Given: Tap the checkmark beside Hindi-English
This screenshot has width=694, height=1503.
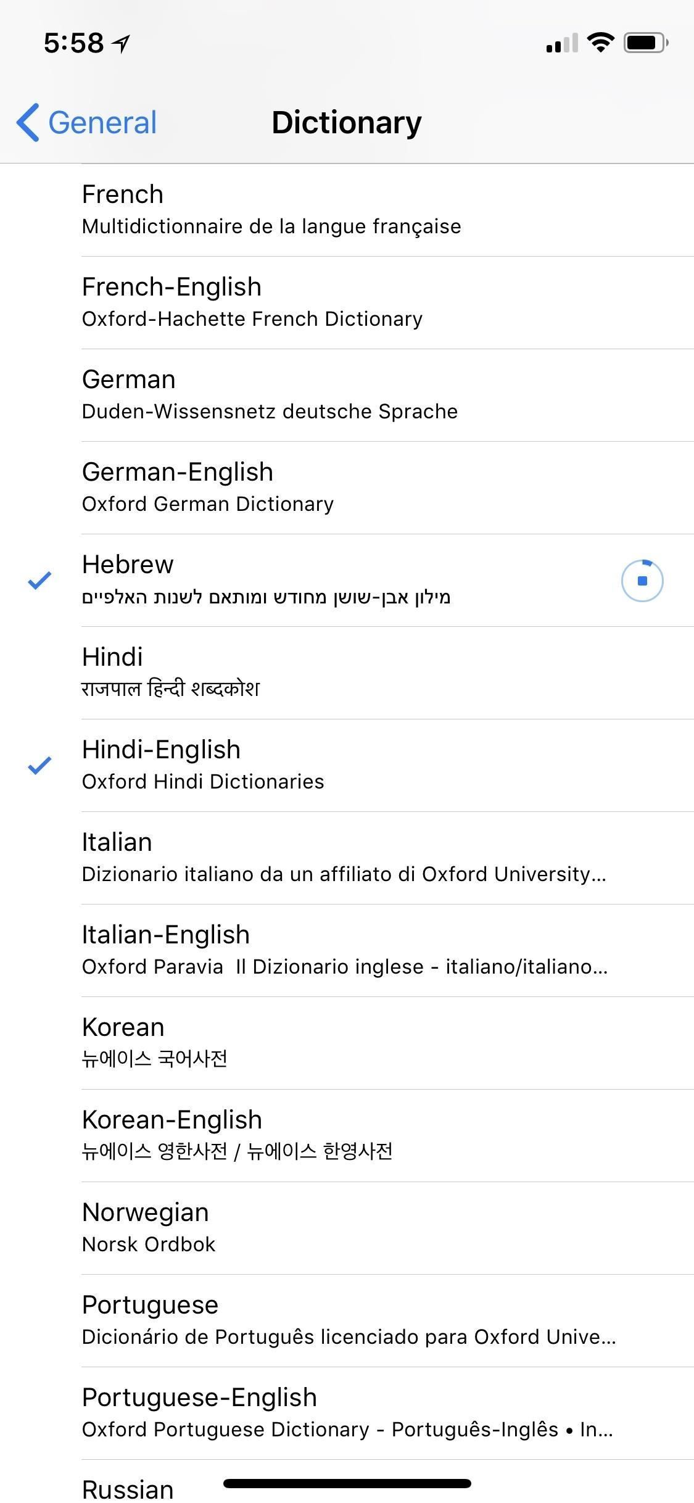Looking at the screenshot, I should [x=38, y=765].
